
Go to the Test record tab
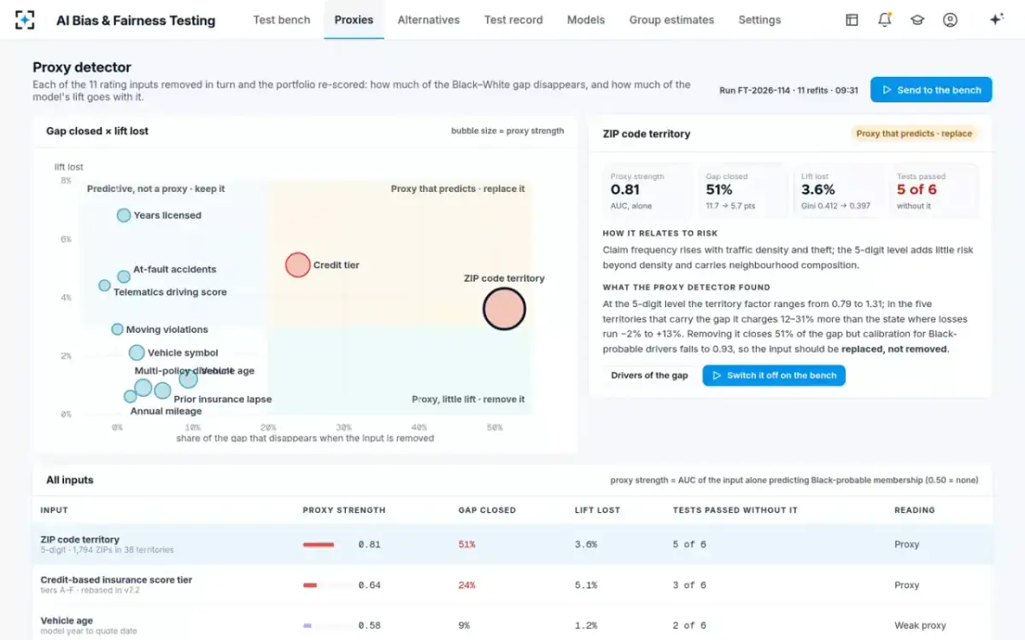point(513,20)
